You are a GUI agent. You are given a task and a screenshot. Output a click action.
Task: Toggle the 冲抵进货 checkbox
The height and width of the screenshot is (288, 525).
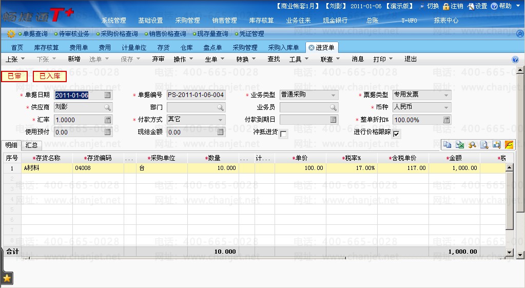tap(283, 134)
